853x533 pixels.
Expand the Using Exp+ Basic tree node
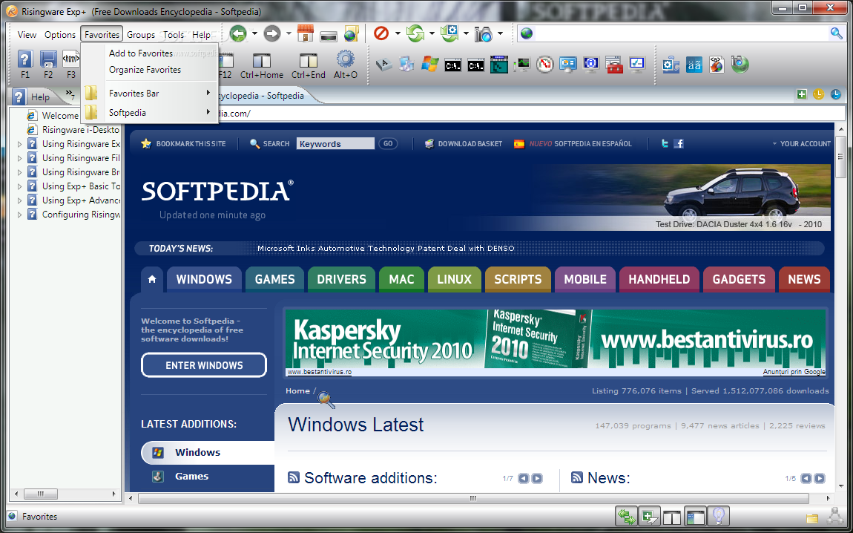[x=19, y=186]
